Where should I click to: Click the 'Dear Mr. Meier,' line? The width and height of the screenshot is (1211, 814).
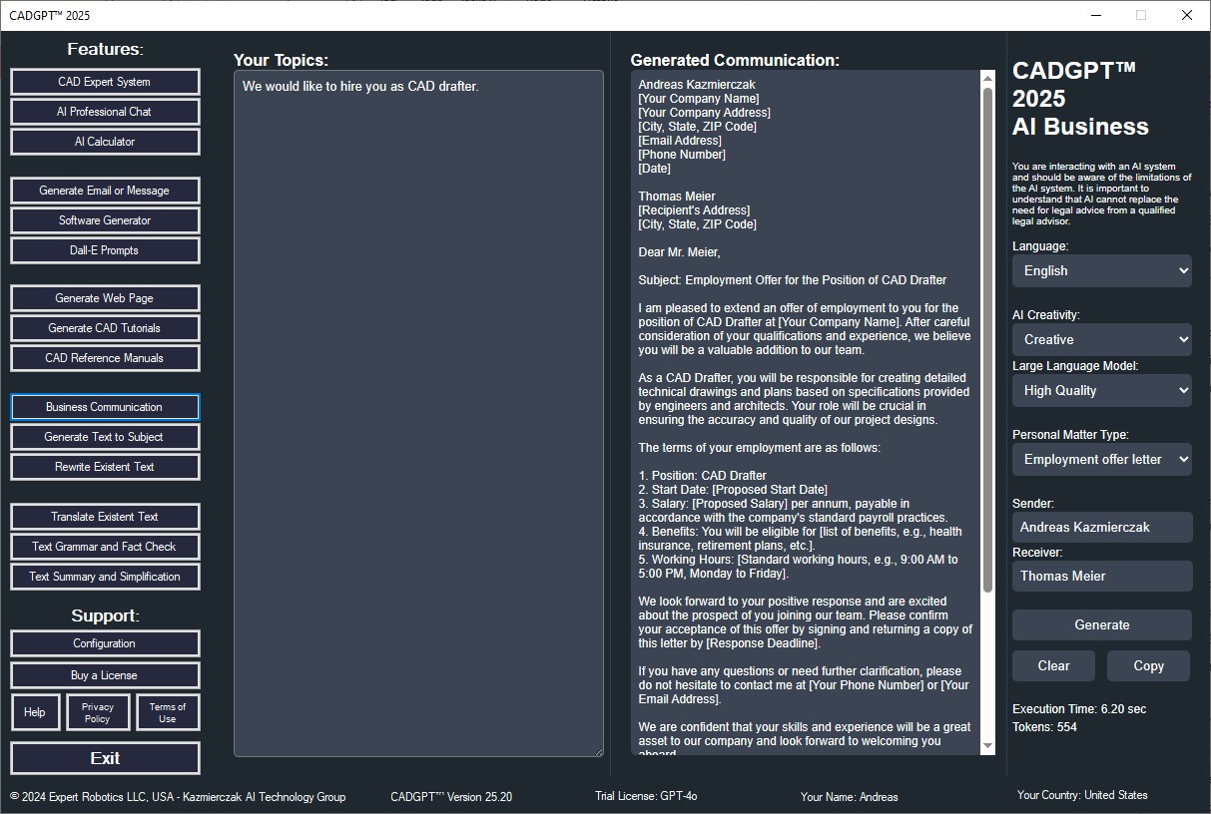(x=679, y=252)
